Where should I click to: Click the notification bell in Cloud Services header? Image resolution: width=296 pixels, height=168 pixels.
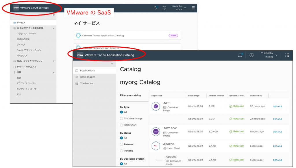[x=155, y=8]
